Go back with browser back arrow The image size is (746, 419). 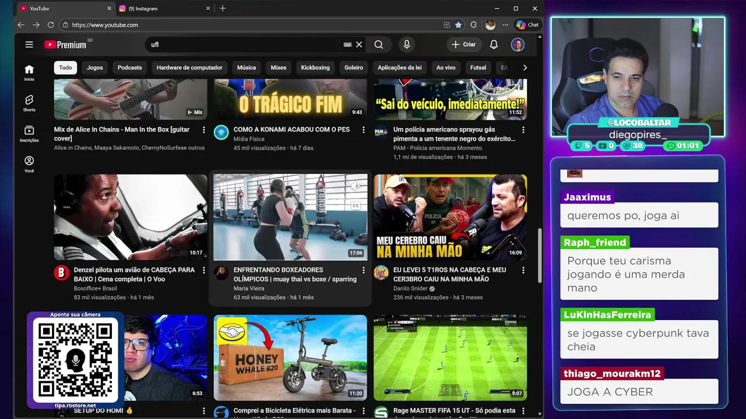(x=21, y=25)
